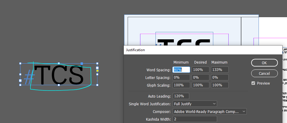Click the bottom-center handle of the #TCS frame
The width and height of the screenshot is (287, 123).
(59, 85)
